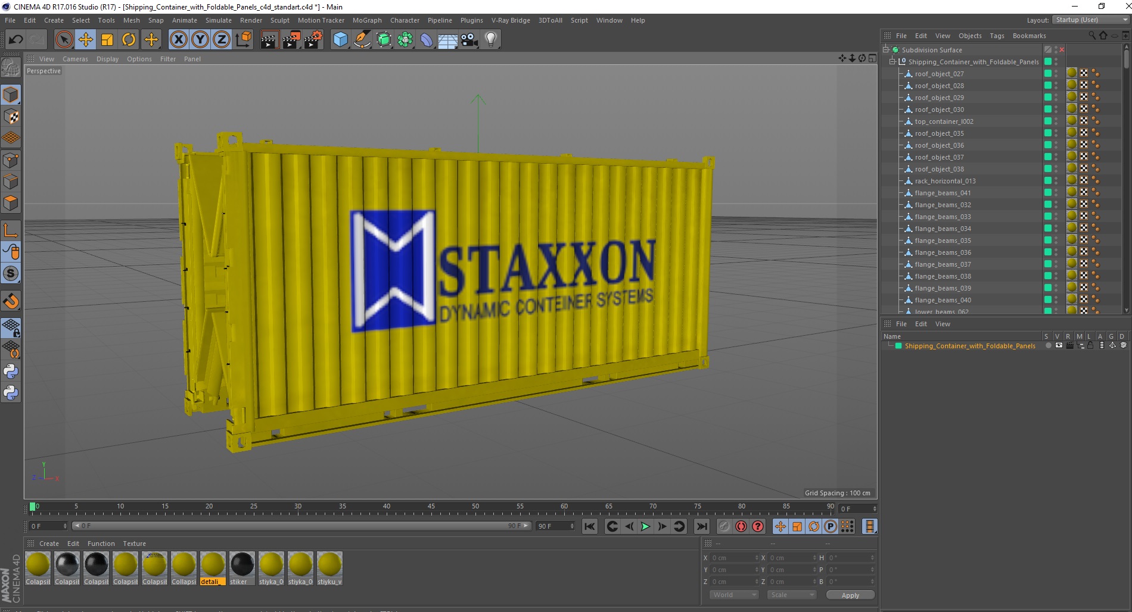Activate the Move tool
This screenshot has height=612, width=1132.
[x=86, y=40]
